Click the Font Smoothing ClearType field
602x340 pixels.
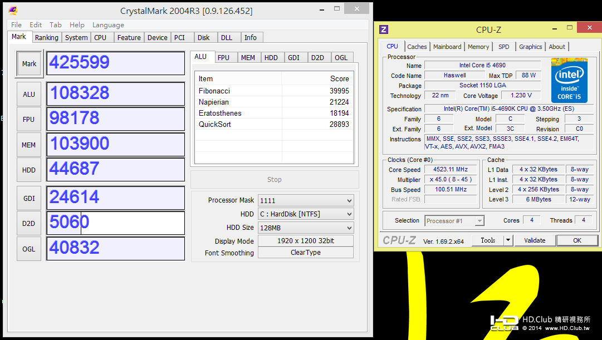[x=306, y=253]
